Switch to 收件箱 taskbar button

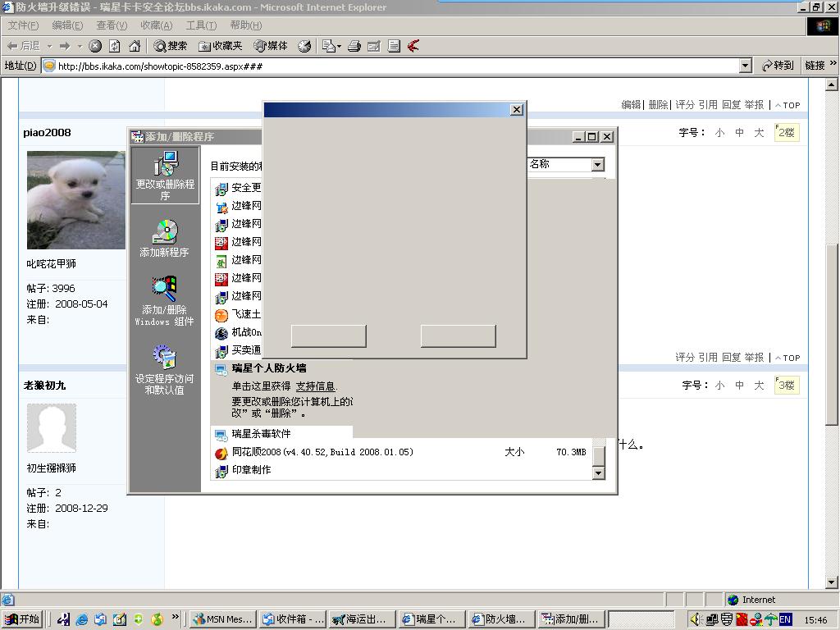[293, 619]
